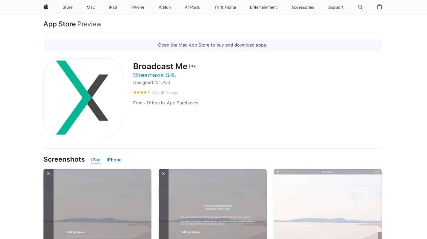The height and width of the screenshot is (239, 427).
Task: Open the Support menu item
Action: tap(336, 7)
